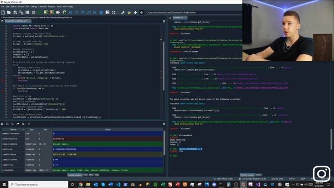Open the Debug menu
The width and height of the screenshot is (334, 188).
[33, 7]
